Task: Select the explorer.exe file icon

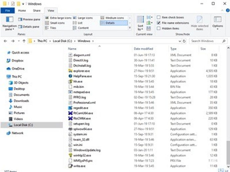Action: coord(70,71)
